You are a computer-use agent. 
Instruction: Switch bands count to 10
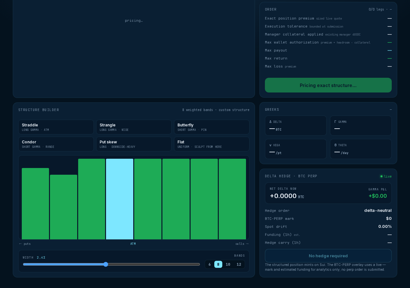tap(228, 264)
